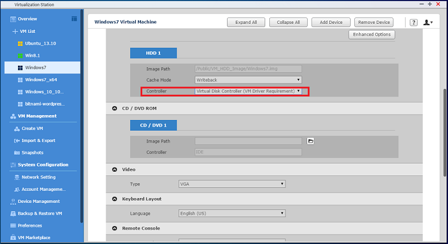448x244 pixels.
Task: Click the main panel vertical scrollbar
Action: click(x=444, y=132)
